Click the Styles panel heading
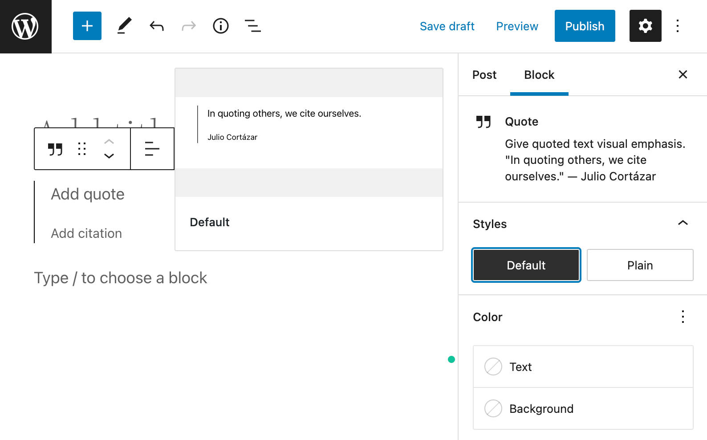The image size is (707, 440). coord(490,224)
